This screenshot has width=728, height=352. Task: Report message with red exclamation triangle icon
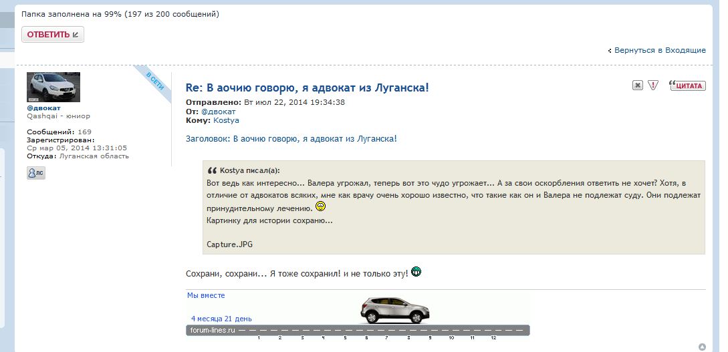coord(653,85)
